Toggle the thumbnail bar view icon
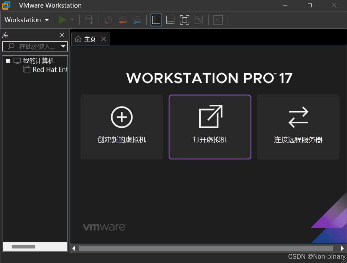Viewport: 347px width, 263px height. [x=170, y=20]
